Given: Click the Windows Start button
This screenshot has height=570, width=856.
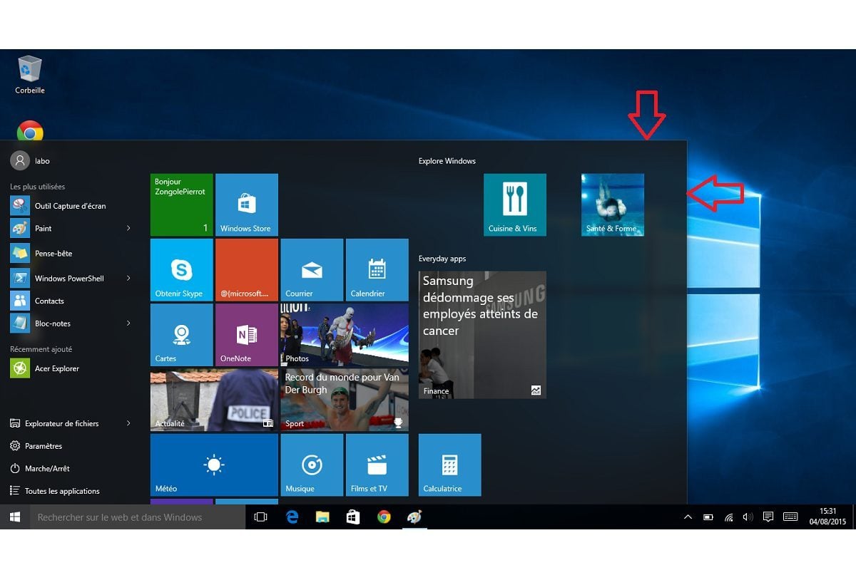Looking at the screenshot, I should click(14, 517).
